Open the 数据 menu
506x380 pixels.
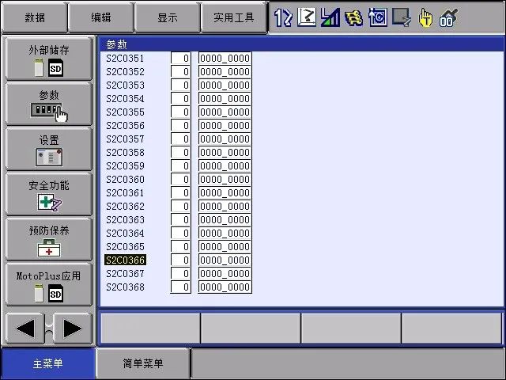click(x=34, y=17)
